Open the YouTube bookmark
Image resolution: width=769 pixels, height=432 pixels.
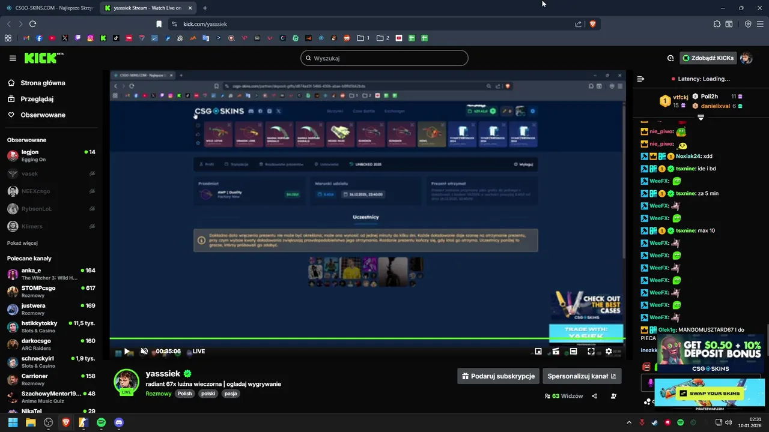(52, 38)
